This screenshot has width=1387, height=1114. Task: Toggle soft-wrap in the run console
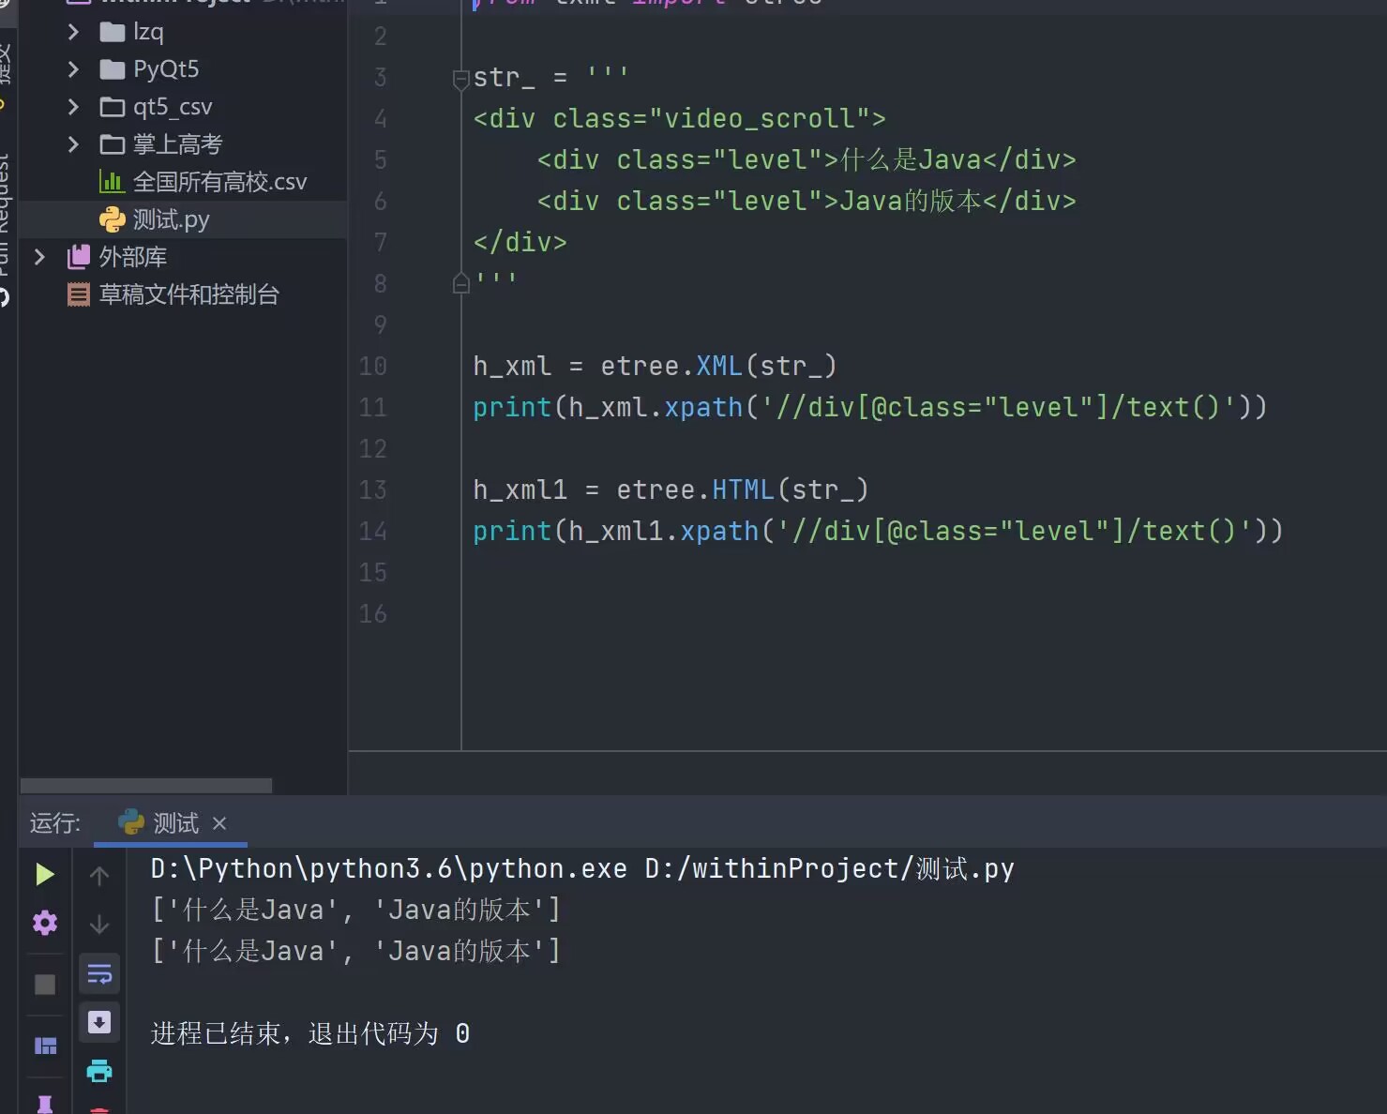pyautogui.click(x=99, y=975)
